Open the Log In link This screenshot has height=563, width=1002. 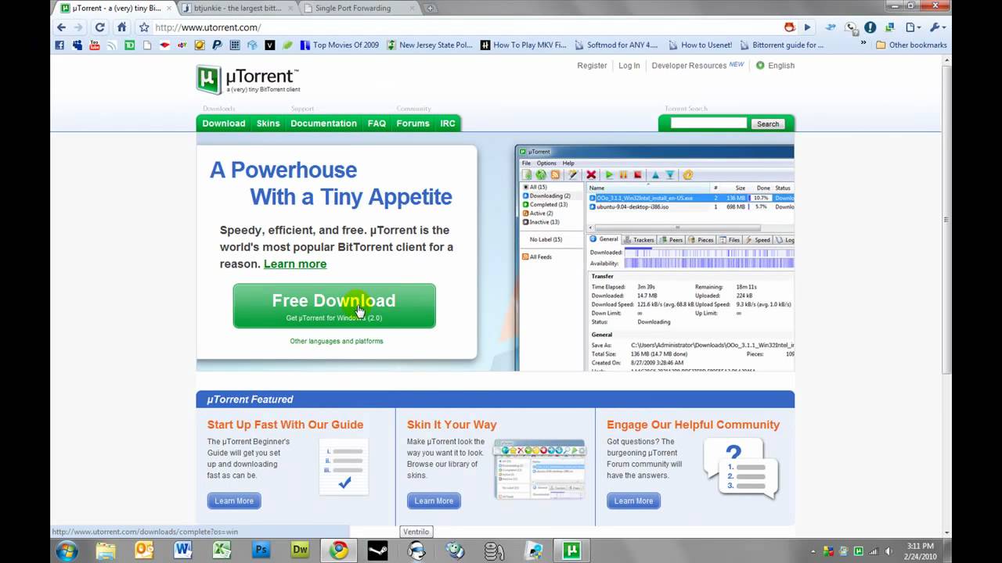click(x=629, y=66)
